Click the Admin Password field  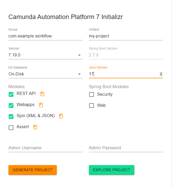(126, 148)
